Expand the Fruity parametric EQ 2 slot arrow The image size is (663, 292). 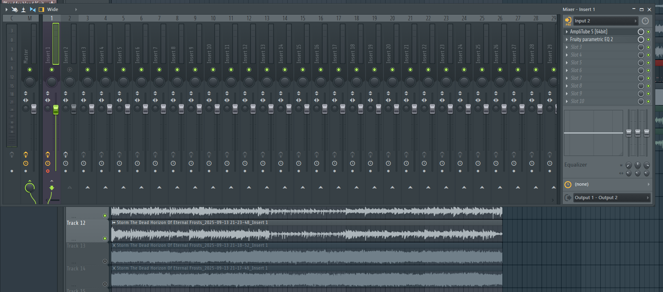[567, 40]
